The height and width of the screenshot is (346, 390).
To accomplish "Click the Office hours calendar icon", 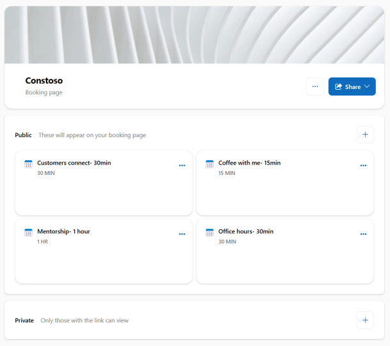I will coord(210,233).
